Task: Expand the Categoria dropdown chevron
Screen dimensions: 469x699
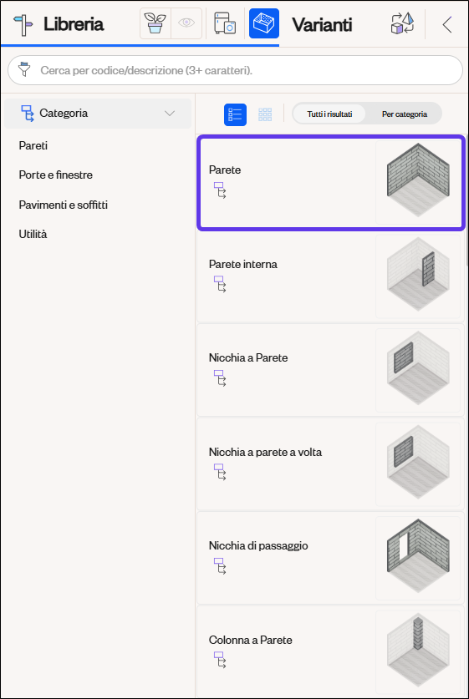Action: [170, 114]
